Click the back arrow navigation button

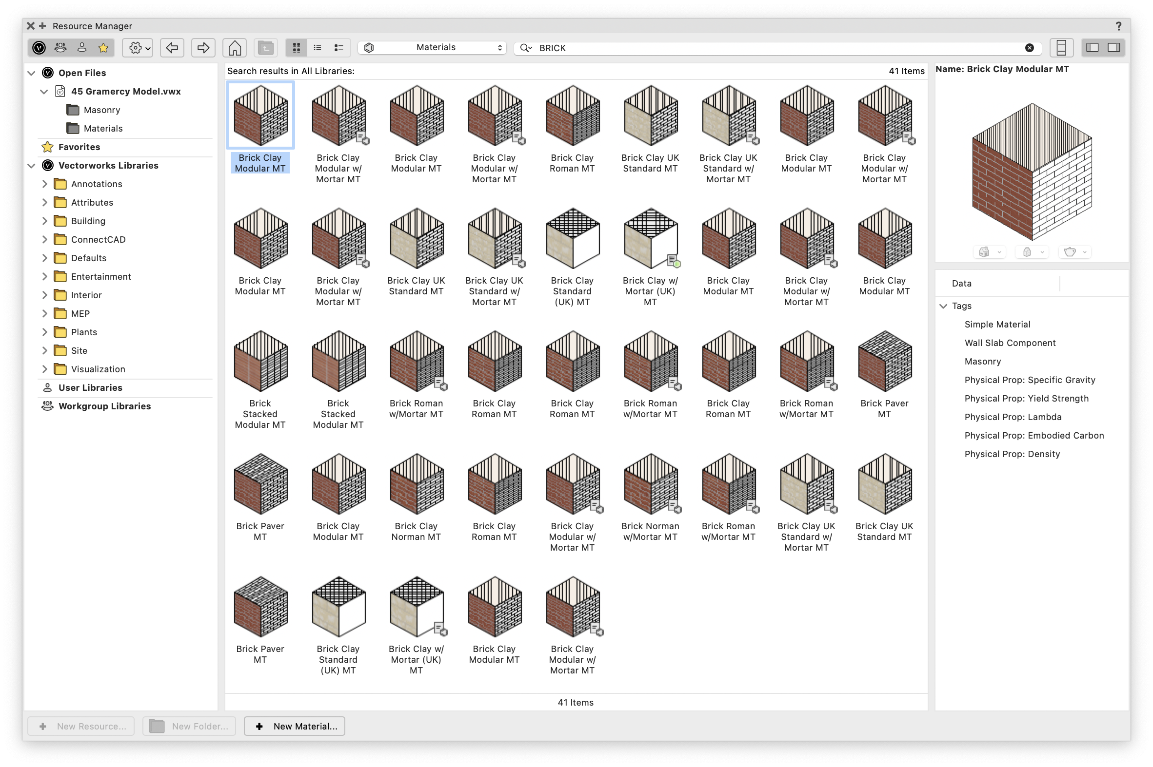172,47
